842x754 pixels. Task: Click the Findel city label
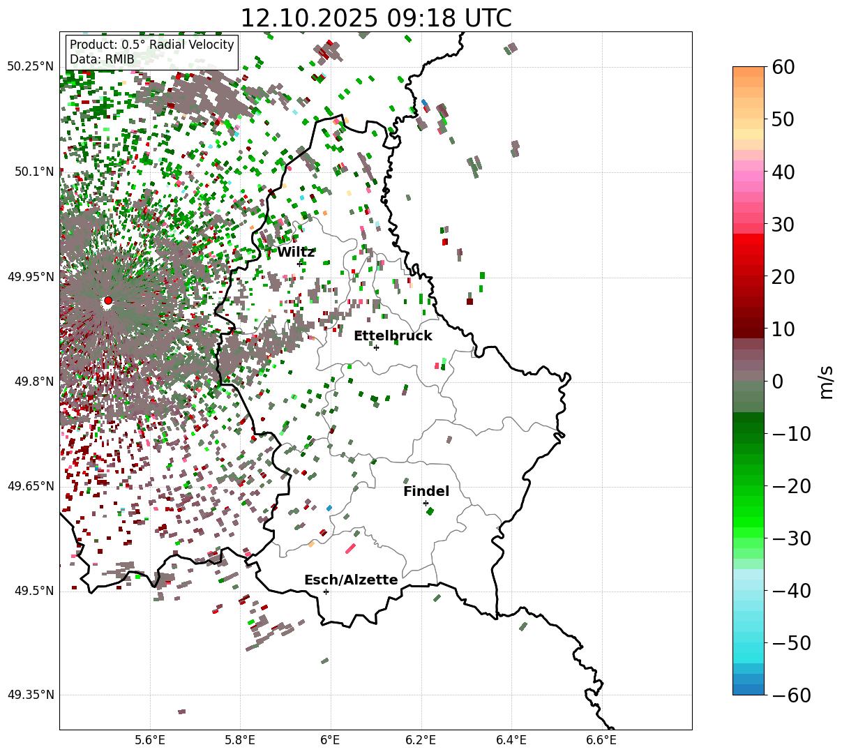tap(426, 492)
